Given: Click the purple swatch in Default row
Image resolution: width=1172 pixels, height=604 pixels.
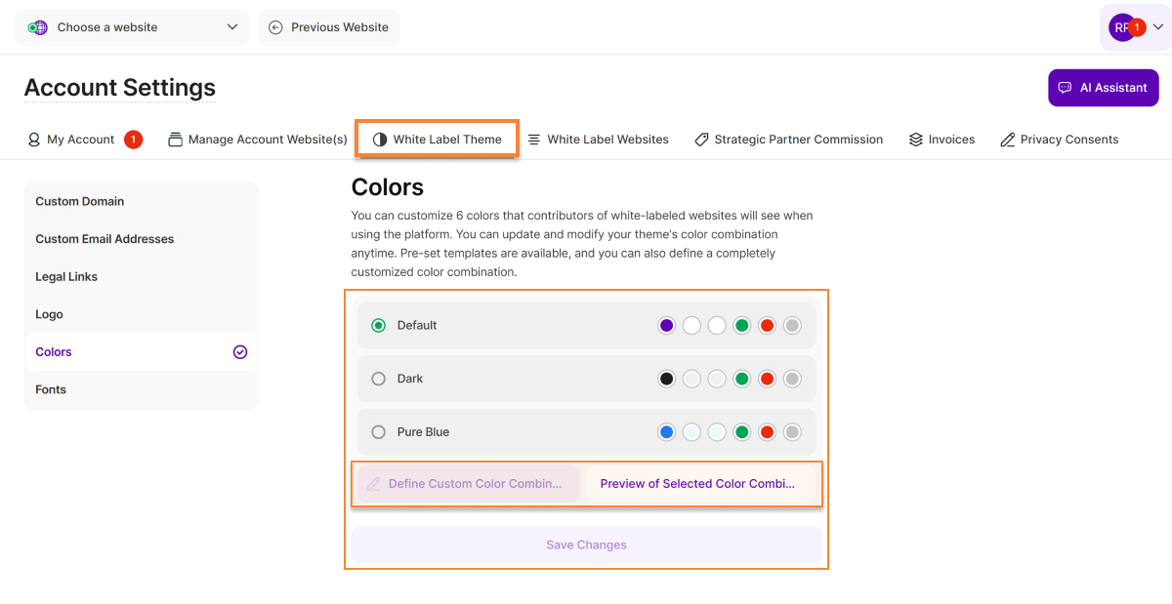Looking at the screenshot, I should [x=667, y=326].
